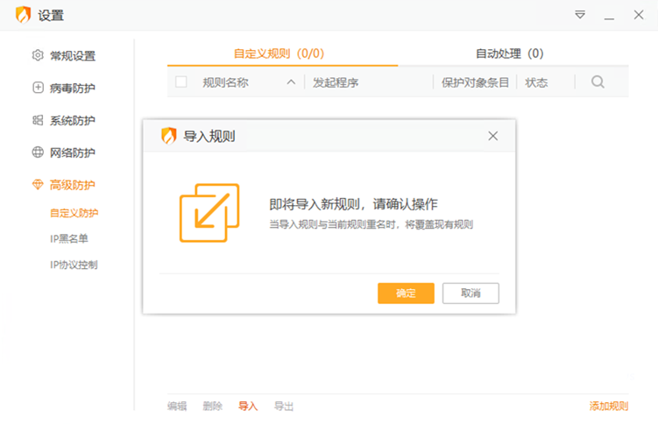The width and height of the screenshot is (658, 424).
Task: Open 病毒防护 section
Action: point(73,88)
